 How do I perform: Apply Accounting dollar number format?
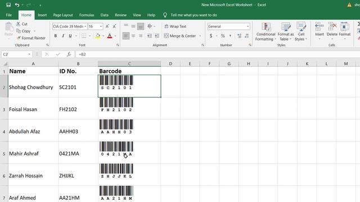(211, 36)
